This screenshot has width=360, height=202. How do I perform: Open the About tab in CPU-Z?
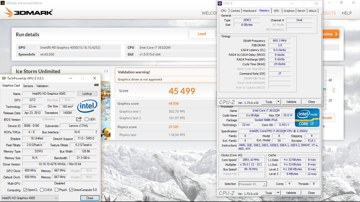coord(313,11)
